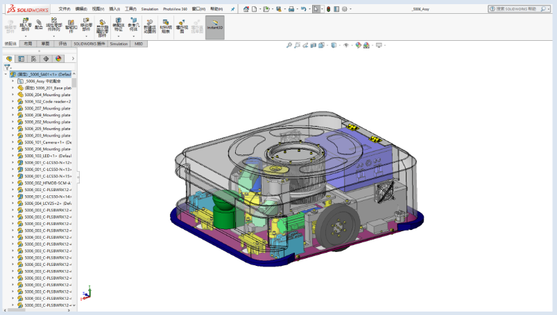Collapse the _5006_SA01 root tree node
Viewport: 557px width, 315px height.
click(6, 74)
